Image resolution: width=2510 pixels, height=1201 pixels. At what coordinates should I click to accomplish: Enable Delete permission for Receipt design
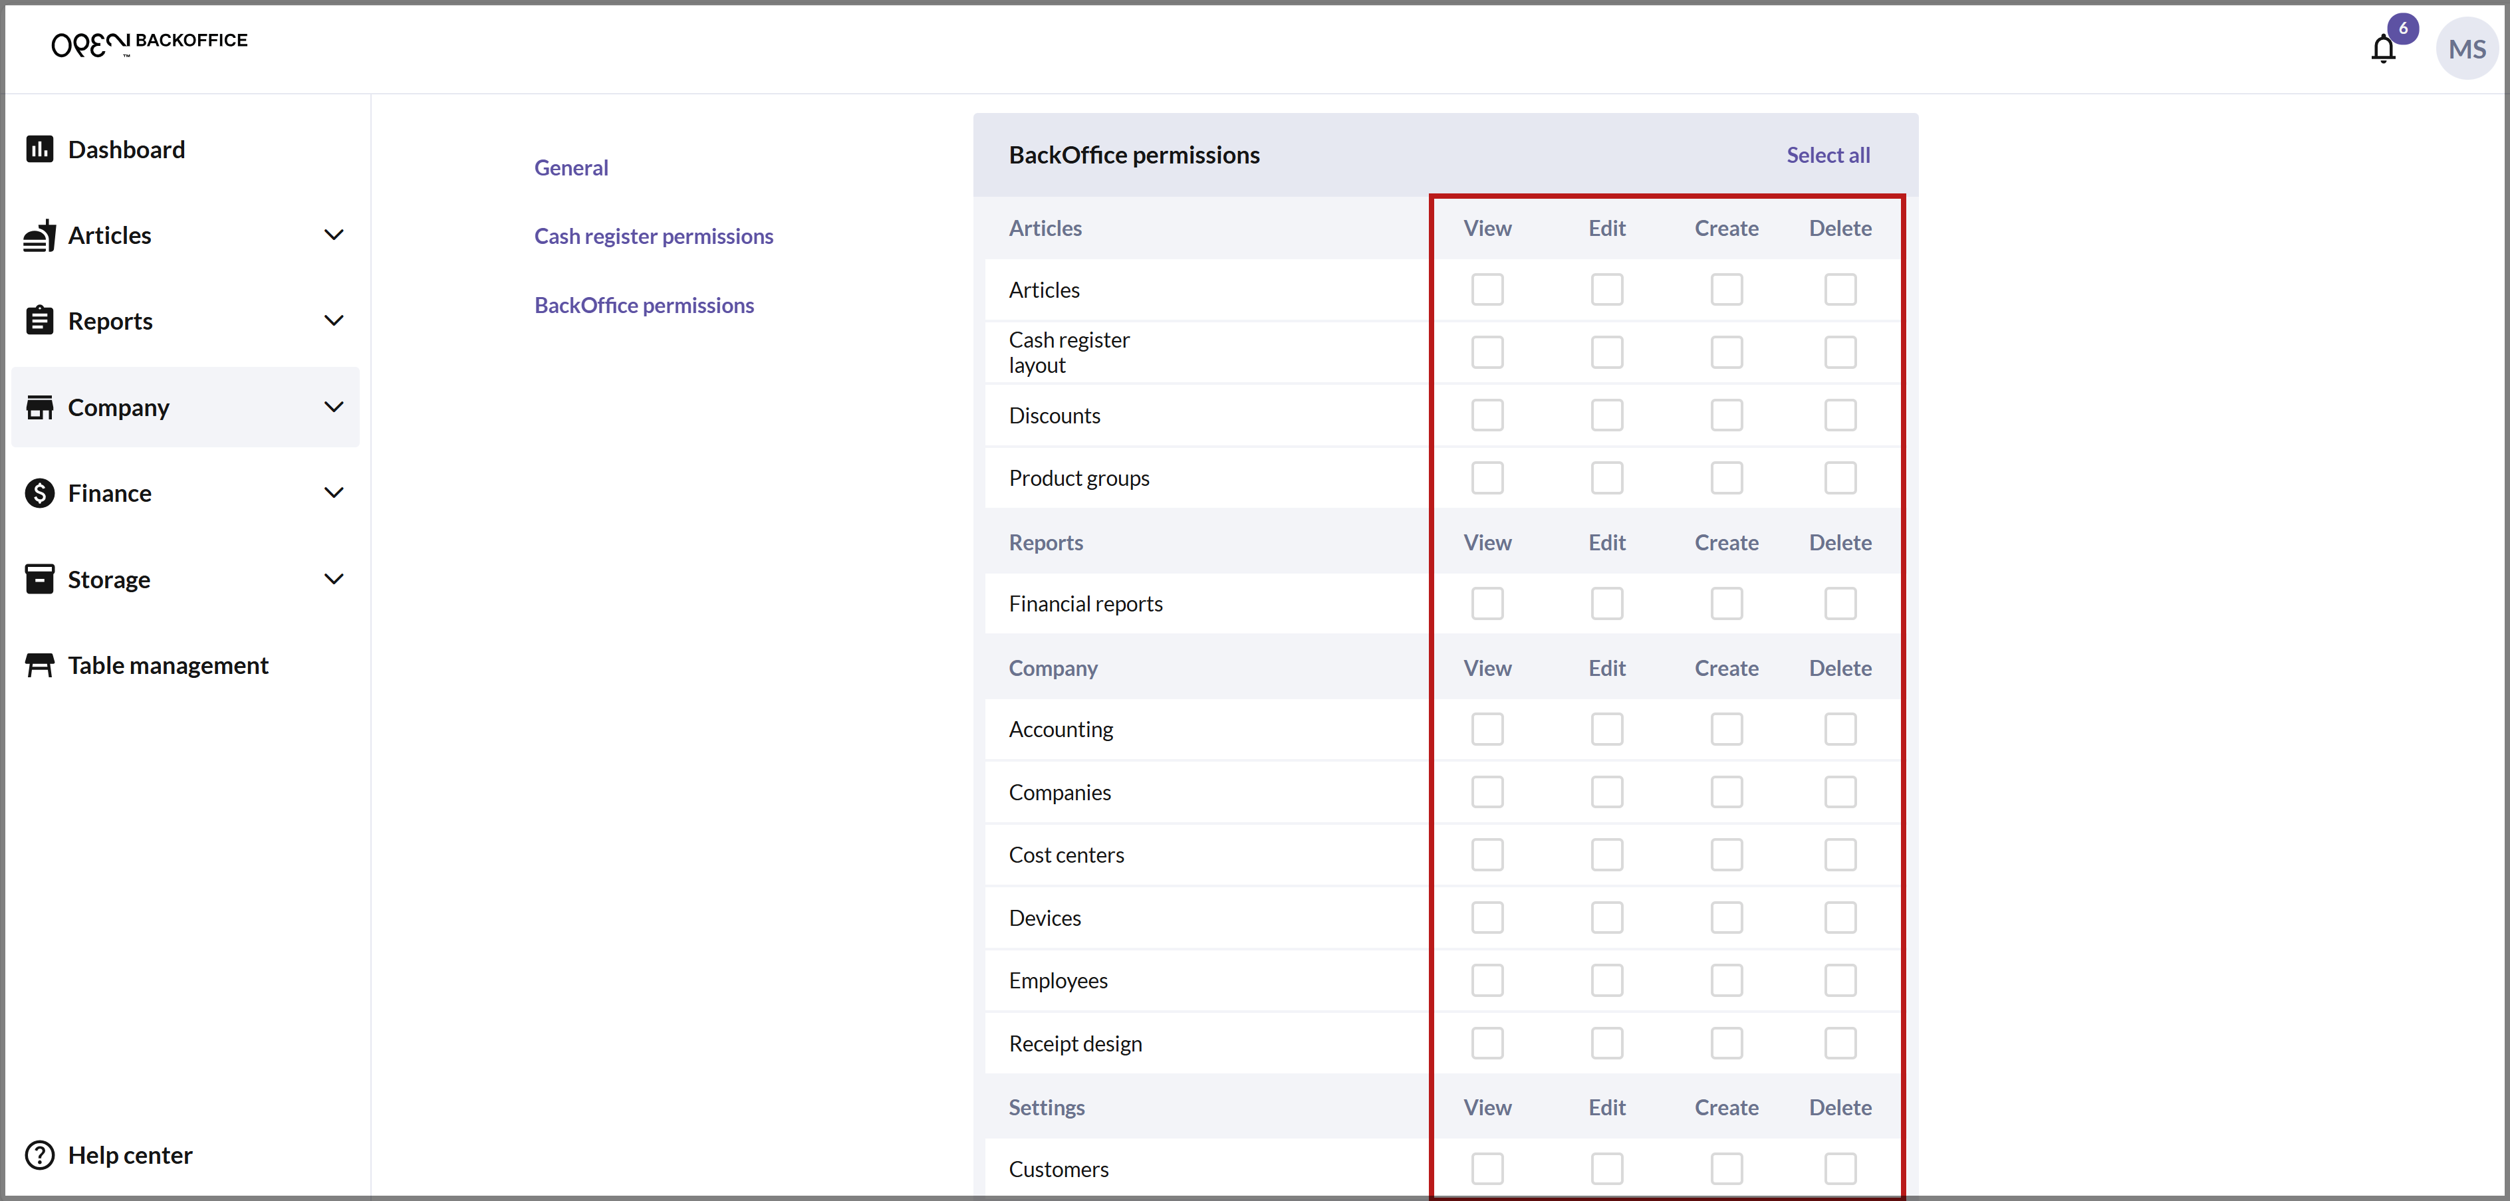[x=1840, y=1043]
